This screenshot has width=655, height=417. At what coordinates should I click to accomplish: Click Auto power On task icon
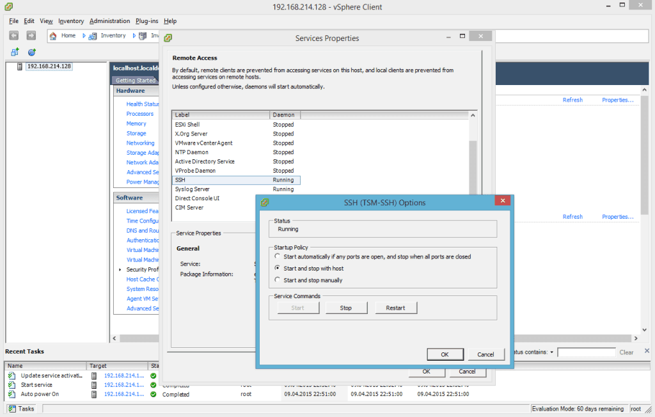pyautogui.click(x=12, y=394)
